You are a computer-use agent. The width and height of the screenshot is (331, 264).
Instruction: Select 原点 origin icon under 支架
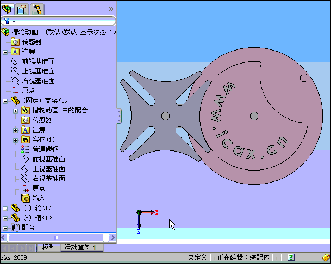(x=26, y=188)
